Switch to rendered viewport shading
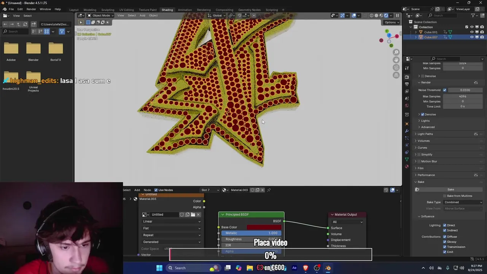Screen dimensions: 487x274 click(x=386, y=16)
